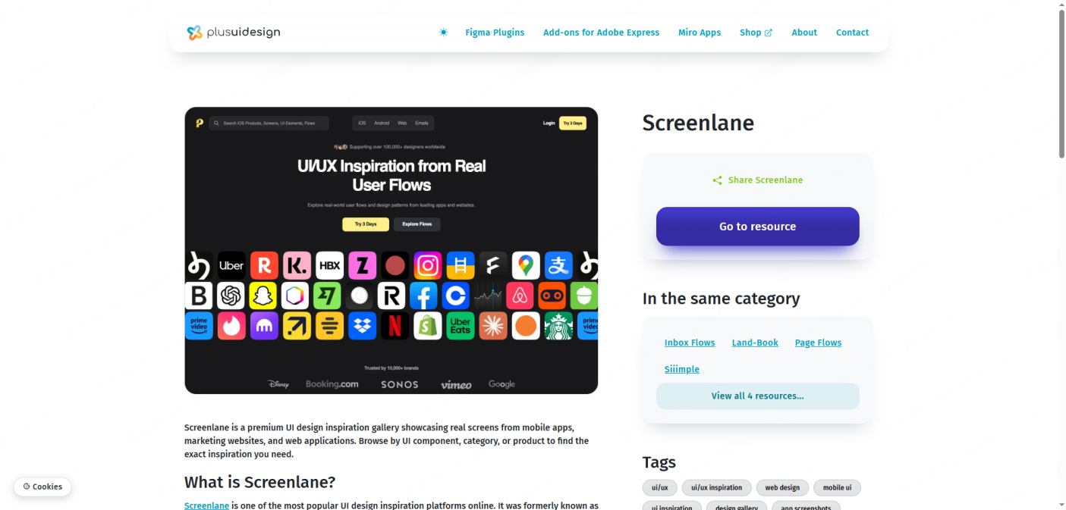1066x510 pixels.
Task: Click the SONOS logo in the preview
Action: coord(400,384)
